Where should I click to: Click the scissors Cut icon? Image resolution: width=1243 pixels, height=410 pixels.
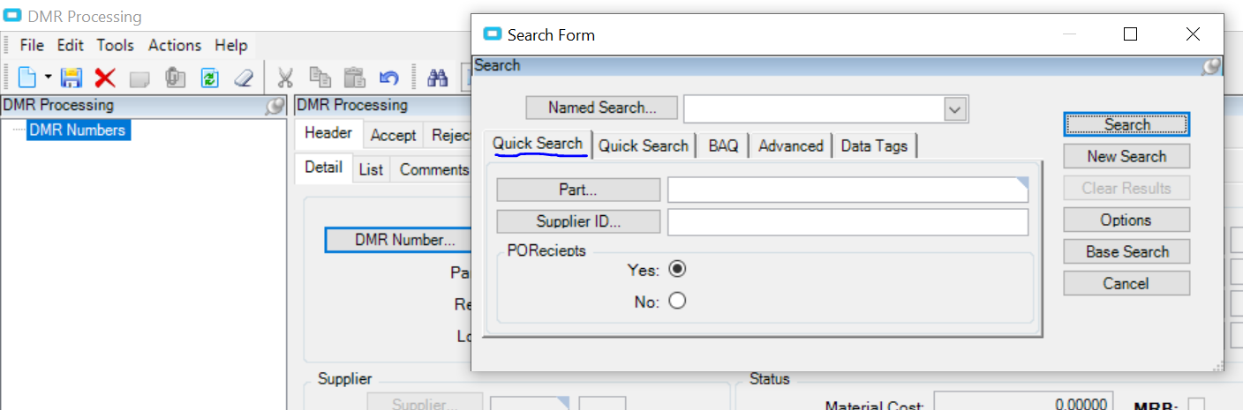click(284, 78)
